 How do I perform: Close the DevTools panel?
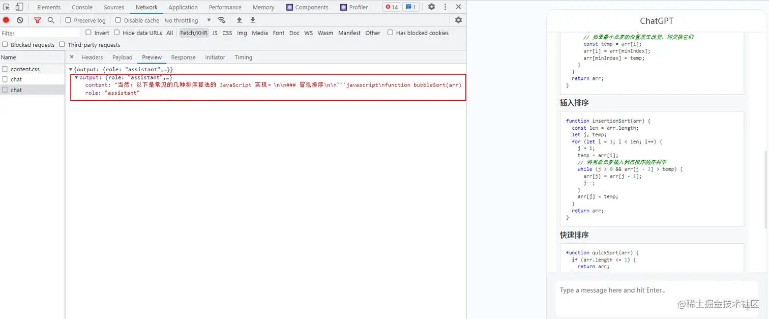(458, 7)
